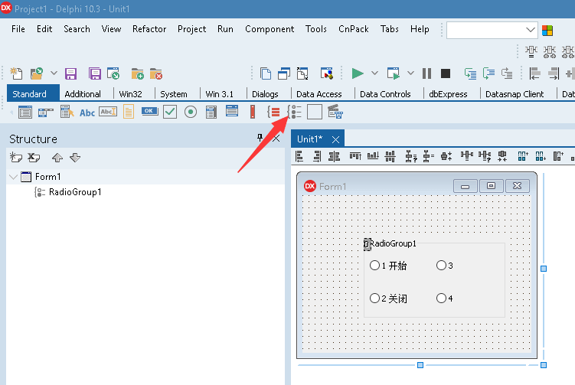Screen dimensions: 575x385
Task: Select the ListBox component in palette
Action: coord(211,112)
